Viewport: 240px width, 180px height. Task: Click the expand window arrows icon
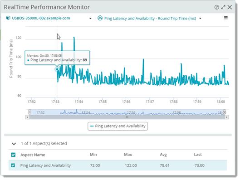223,7
